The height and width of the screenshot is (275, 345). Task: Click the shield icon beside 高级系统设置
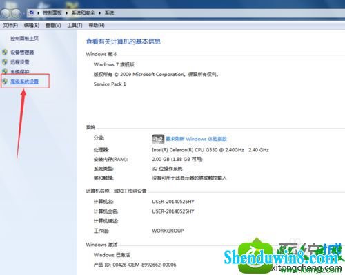pos(5,82)
